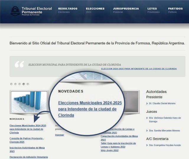This screenshot has height=159, width=189.
Task: Open the Elecciones 2023 menu
Action: (95, 10)
